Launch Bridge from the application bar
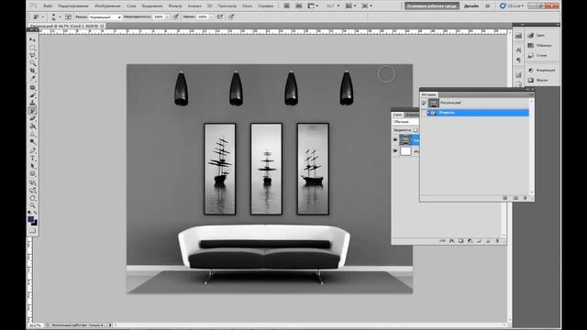This screenshot has width=587, height=330. [x=286, y=6]
